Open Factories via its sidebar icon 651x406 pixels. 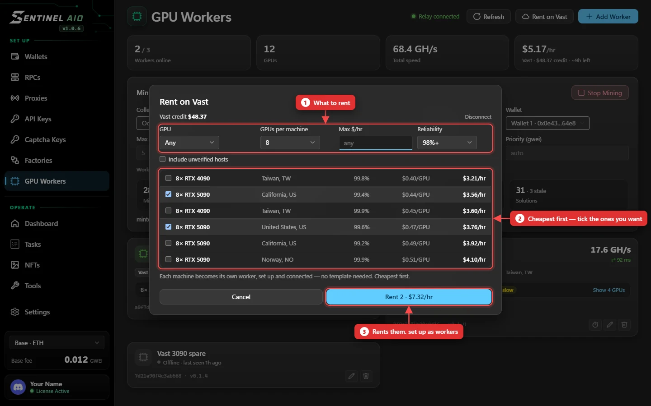[x=15, y=160]
